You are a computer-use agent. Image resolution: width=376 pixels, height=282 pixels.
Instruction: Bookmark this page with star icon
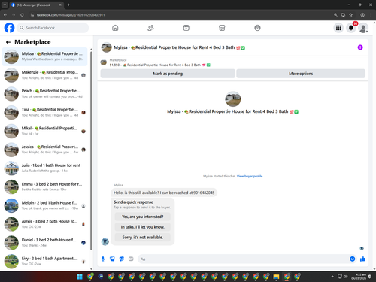click(x=350, y=15)
